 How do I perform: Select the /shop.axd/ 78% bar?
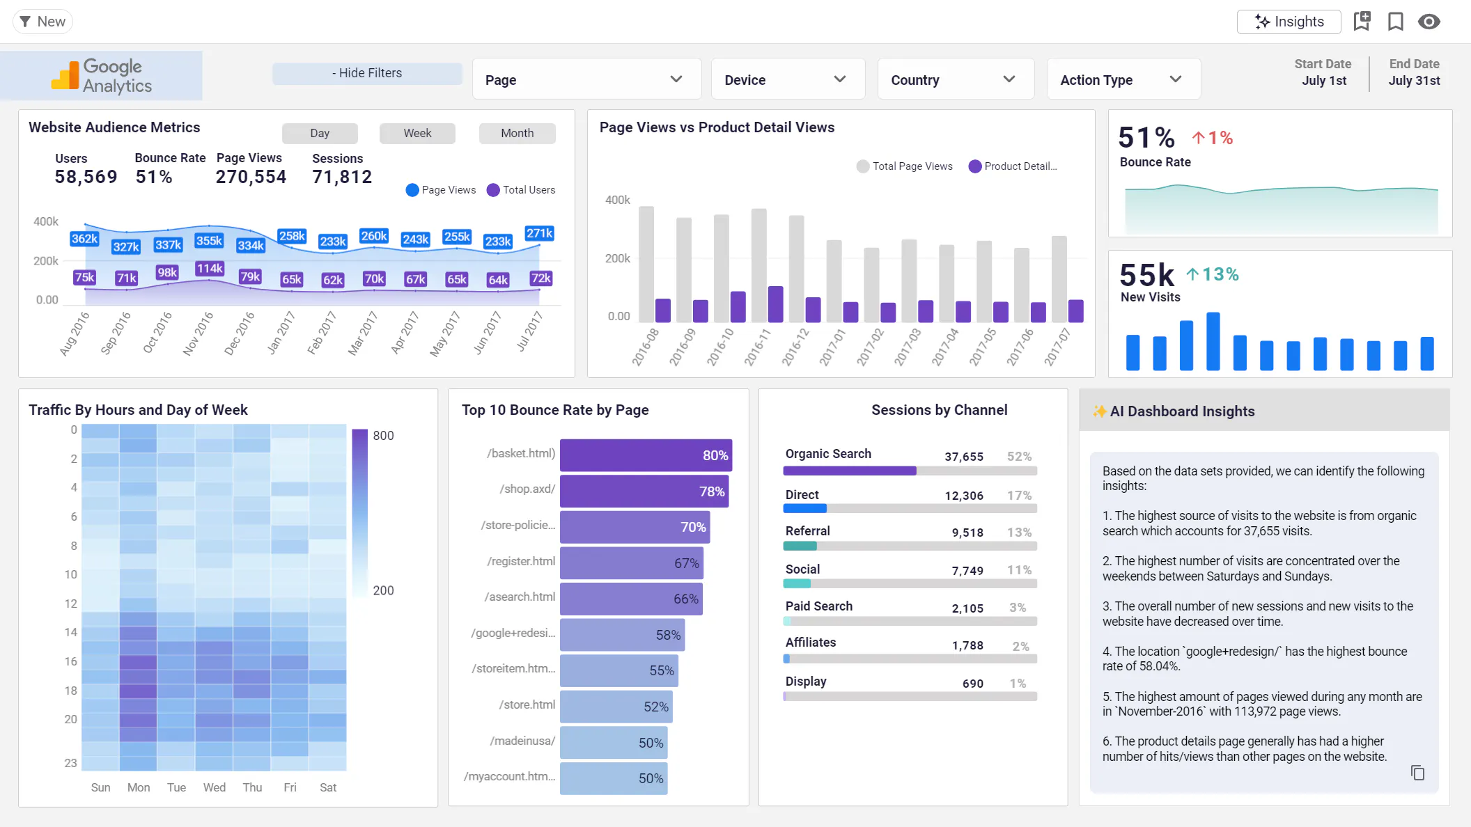[644, 491]
